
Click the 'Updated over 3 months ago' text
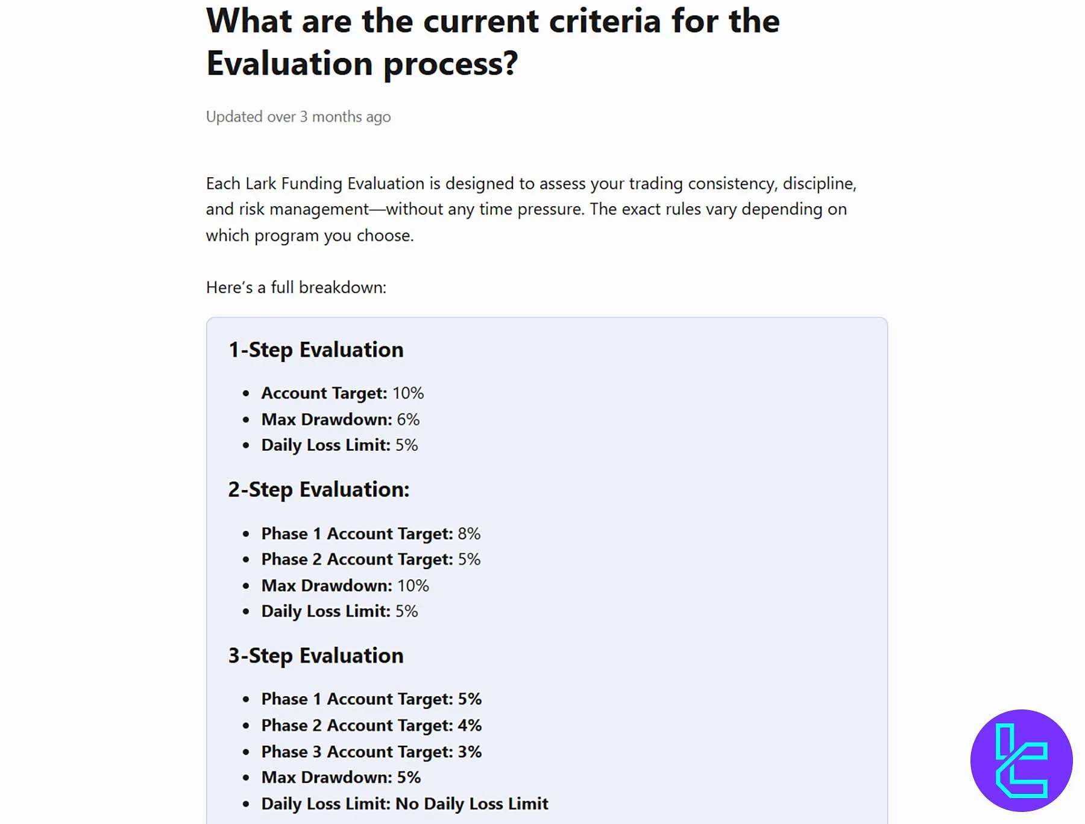pos(298,116)
